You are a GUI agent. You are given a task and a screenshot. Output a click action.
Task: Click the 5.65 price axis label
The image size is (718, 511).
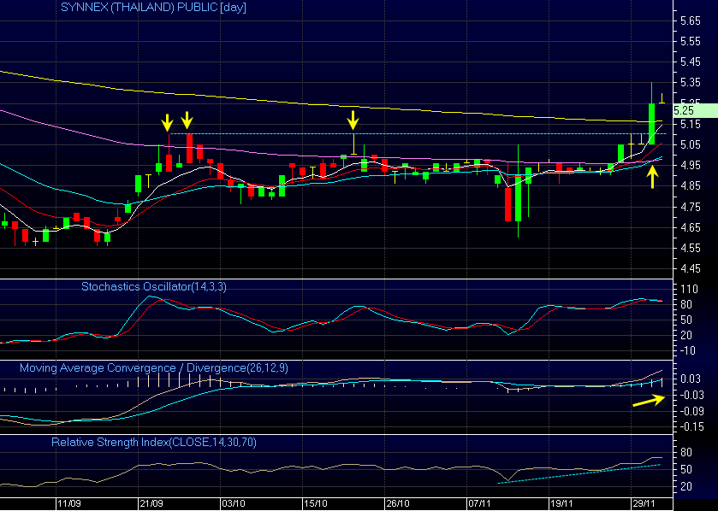point(689,21)
